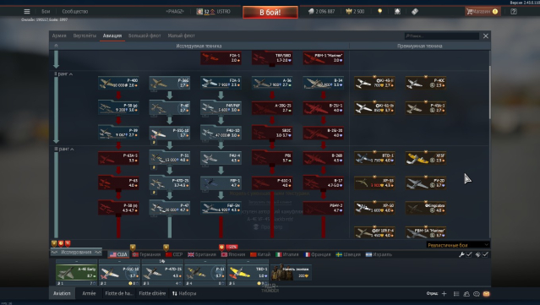Select the P-51 aircraft in research tree

click(170, 158)
